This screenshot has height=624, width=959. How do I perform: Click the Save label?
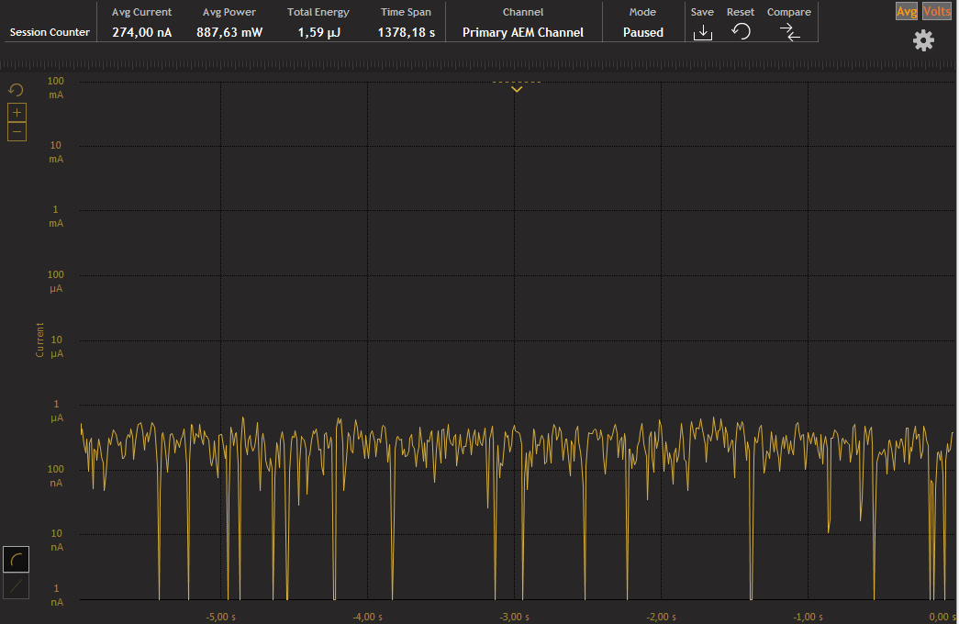pyautogui.click(x=702, y=12)
